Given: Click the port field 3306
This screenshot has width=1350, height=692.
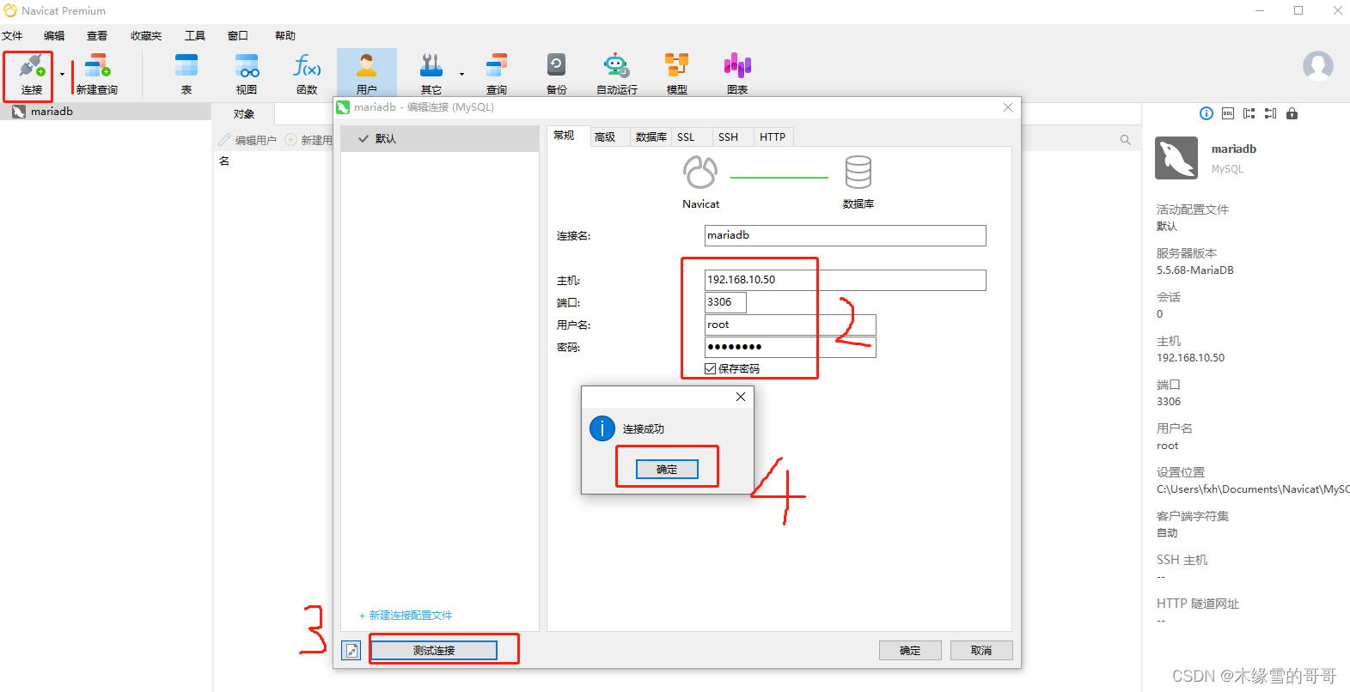Looking at the screenshot, I should pyautogui.click(x=725, y=302).
